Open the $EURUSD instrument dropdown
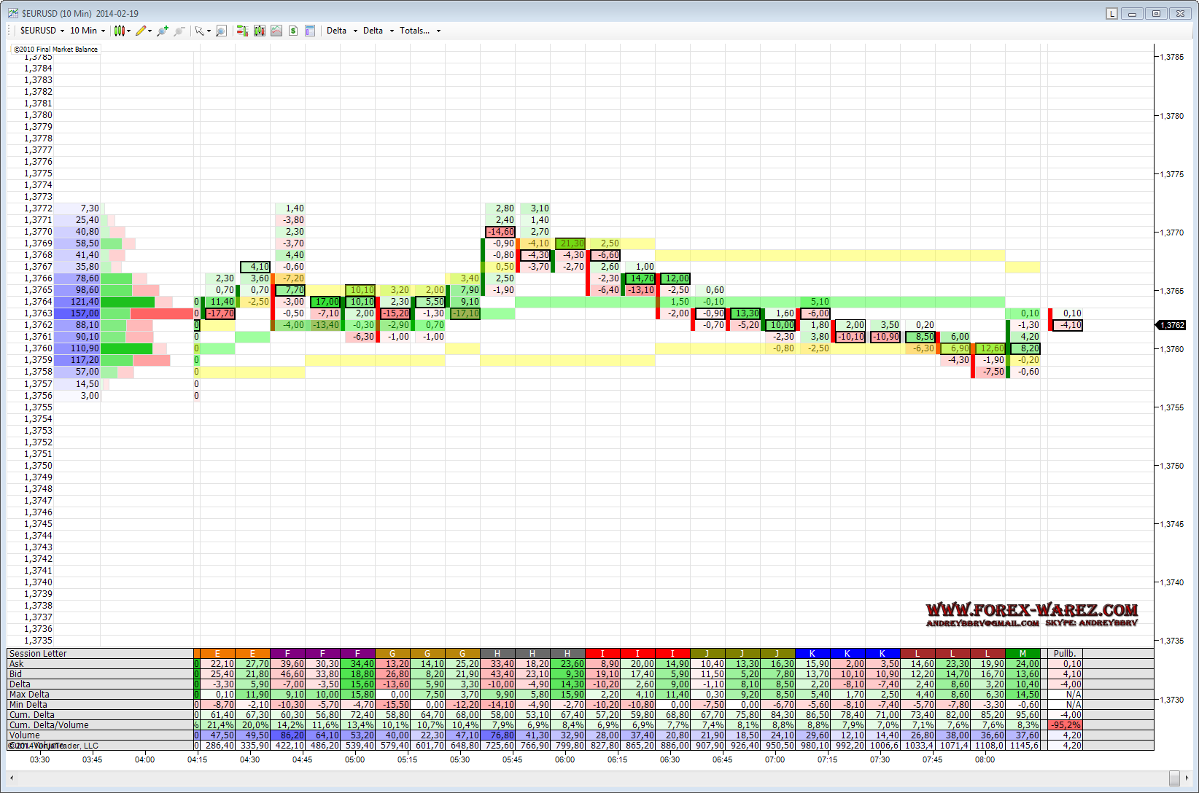 coord(42,31)
